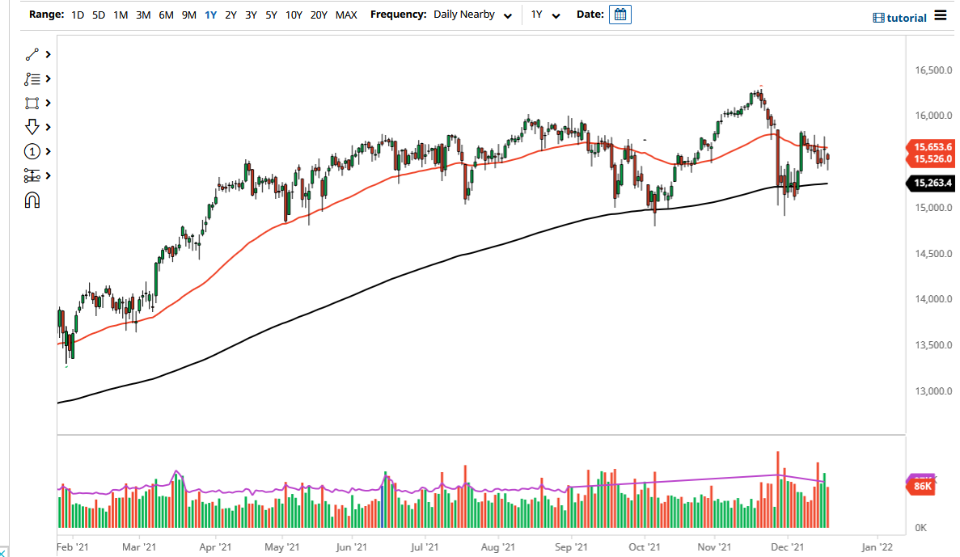This screenshot has width=960, height=557.
Task: Select the rectangle shape tool
Action: pos(32,103)
